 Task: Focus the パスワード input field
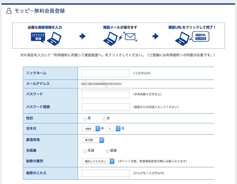[x=105, y=95]
